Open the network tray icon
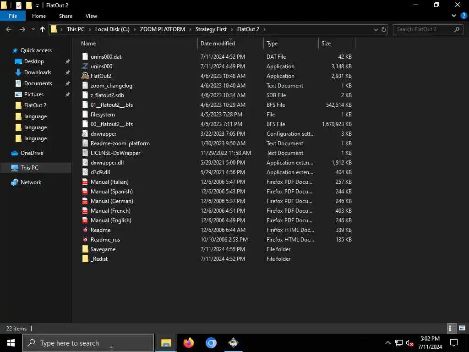Image resolution: width=469 pixels, height=352 pixels. pos(399,343)
